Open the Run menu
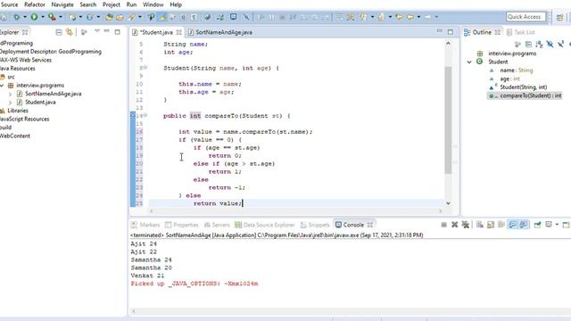Viewport: 571px width, 321px height. (131, 4)
